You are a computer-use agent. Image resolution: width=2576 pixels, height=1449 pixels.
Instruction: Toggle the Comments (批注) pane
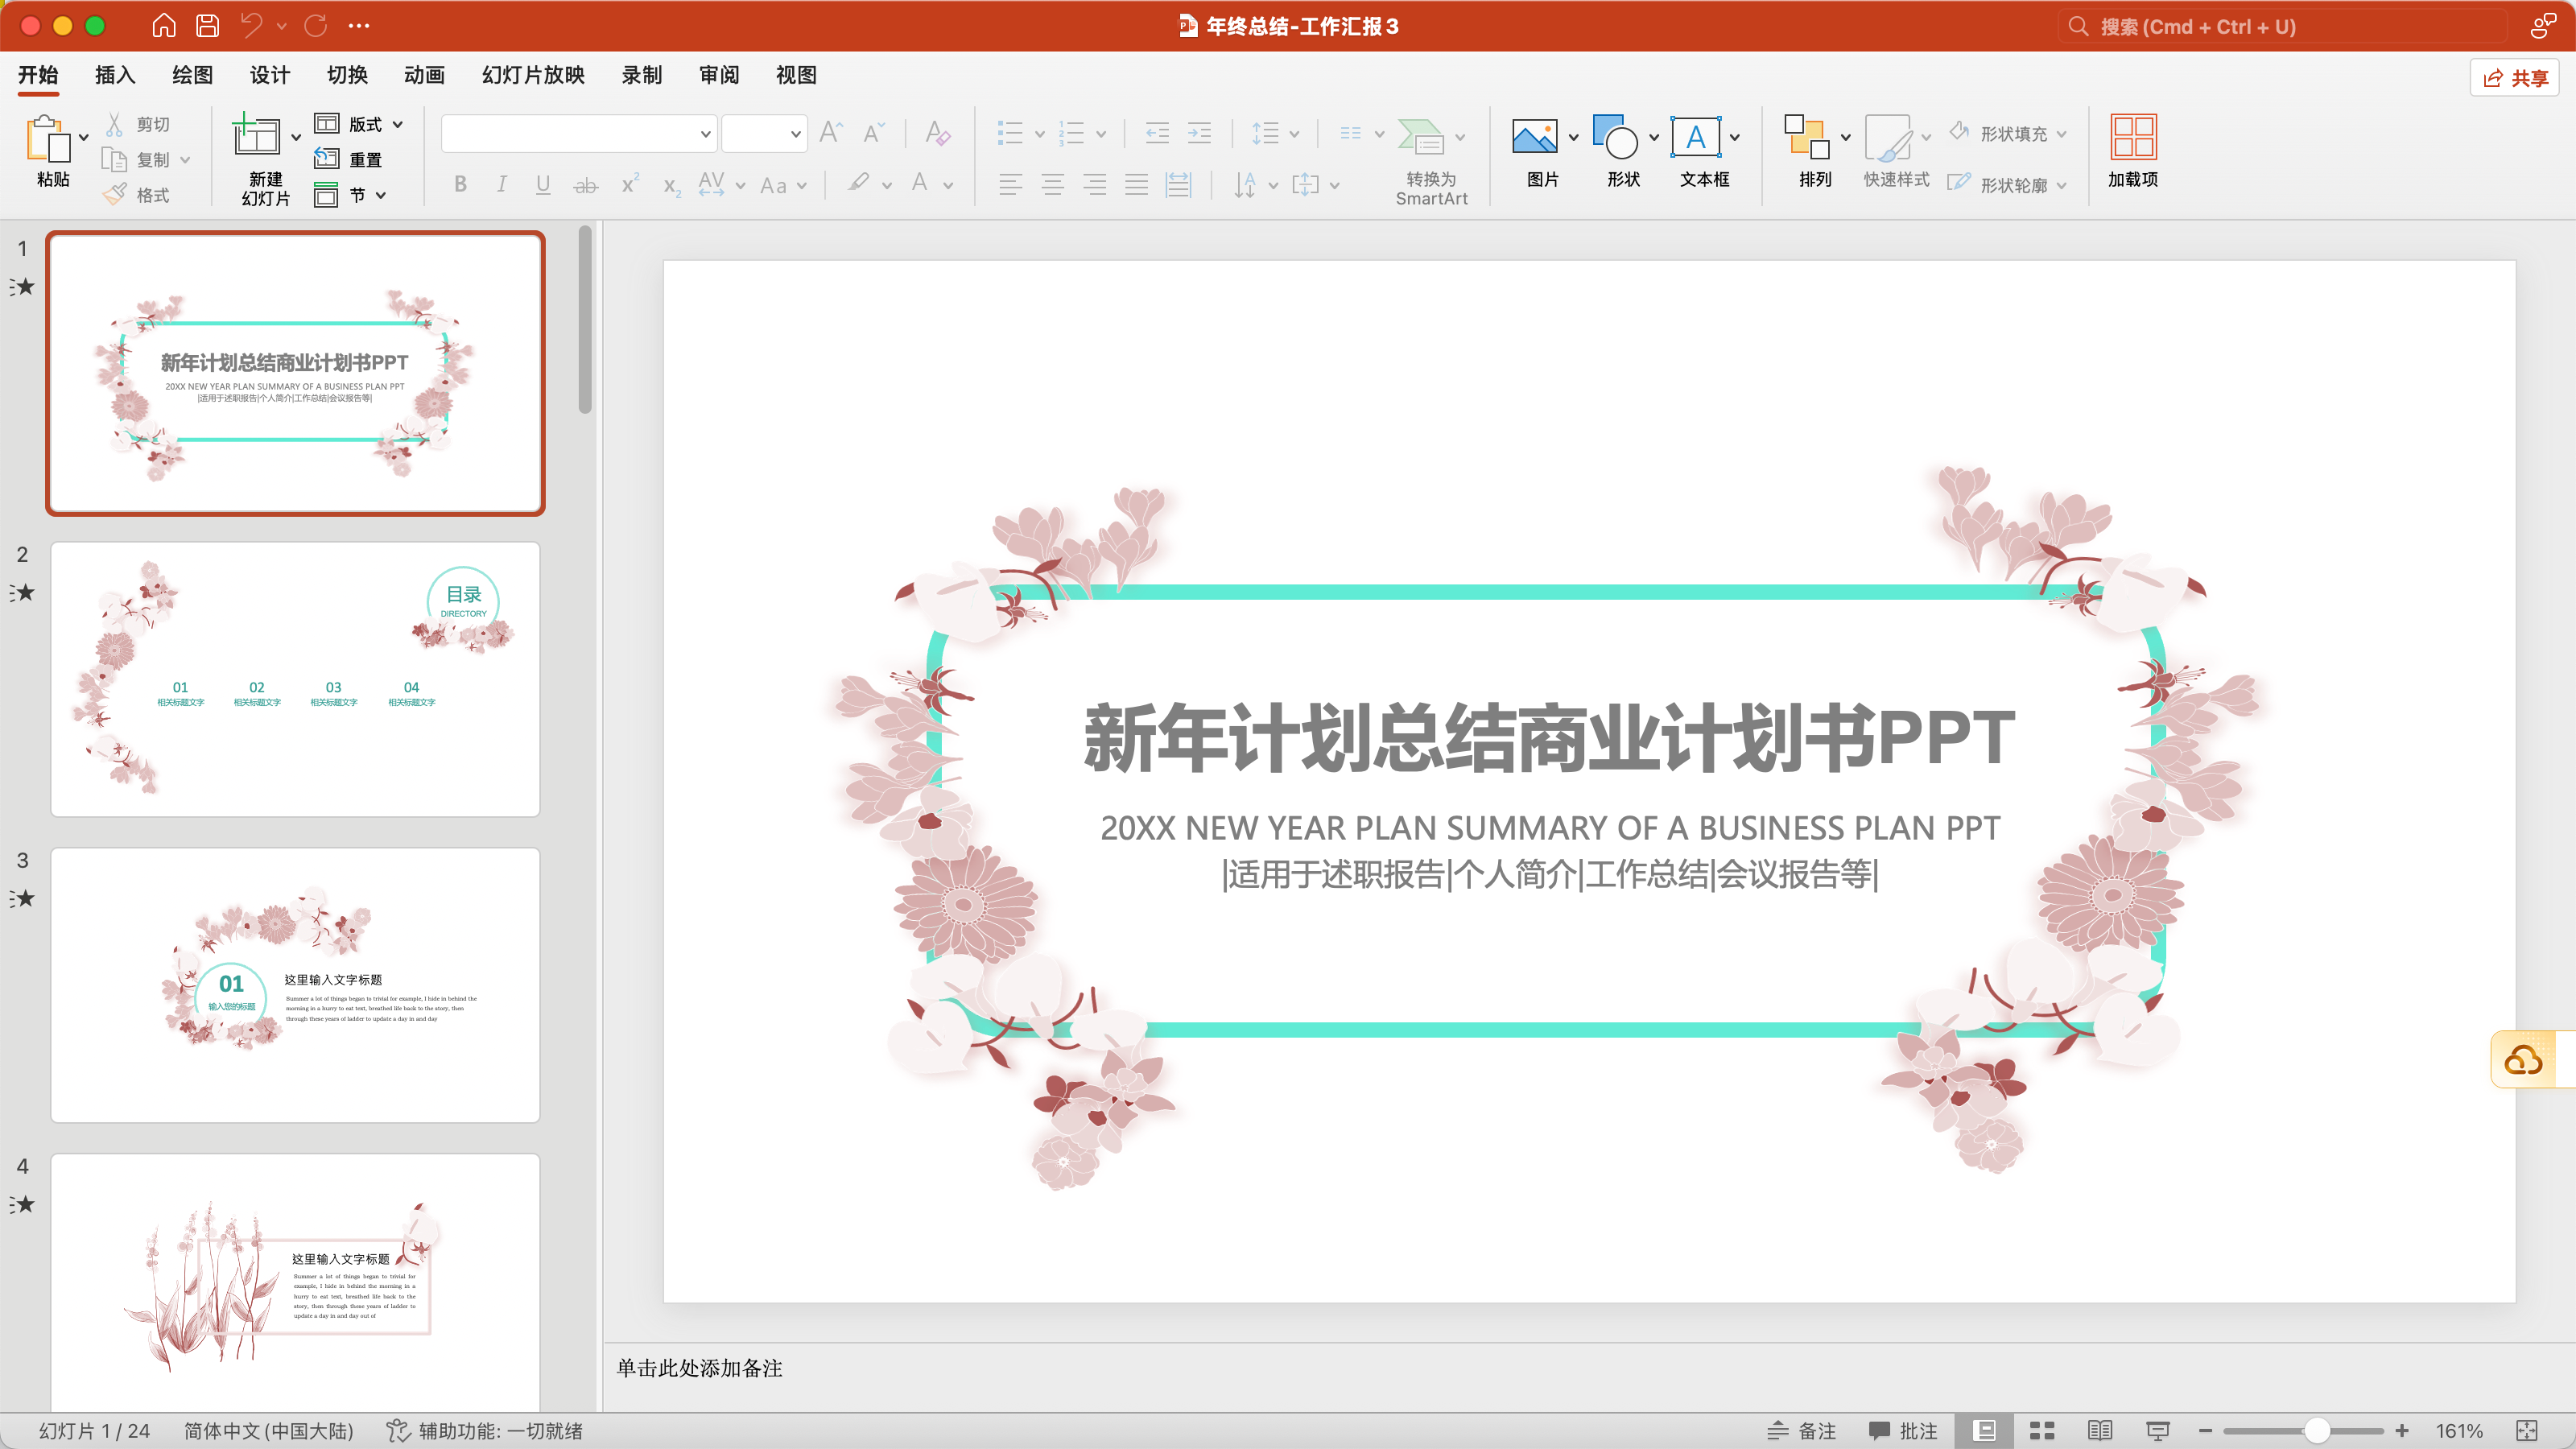click(x=1903, y=1431)
